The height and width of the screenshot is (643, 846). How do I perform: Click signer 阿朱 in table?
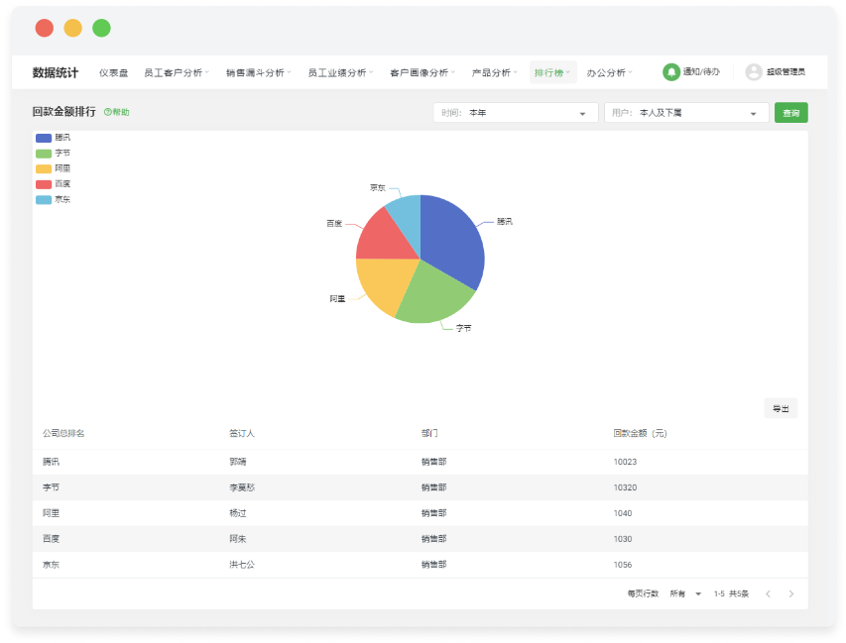click(238, 538)
